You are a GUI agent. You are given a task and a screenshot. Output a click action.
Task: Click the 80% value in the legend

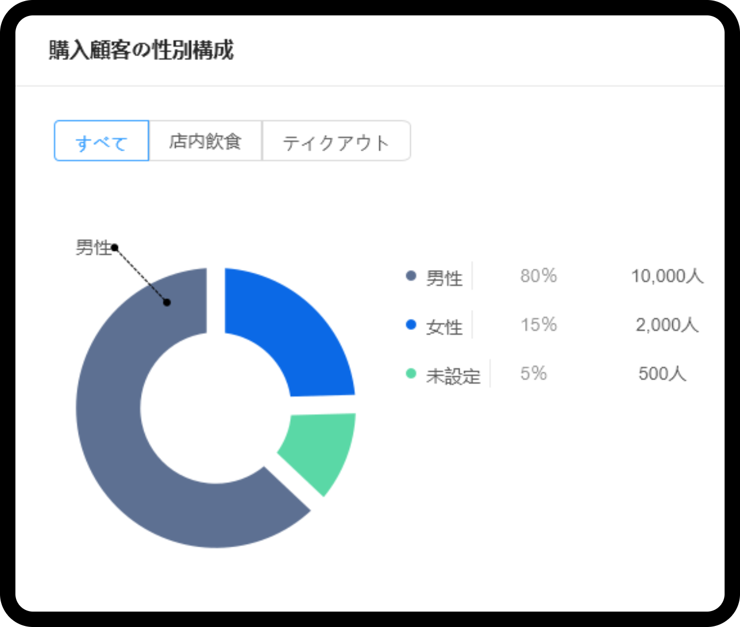(538, 276)
